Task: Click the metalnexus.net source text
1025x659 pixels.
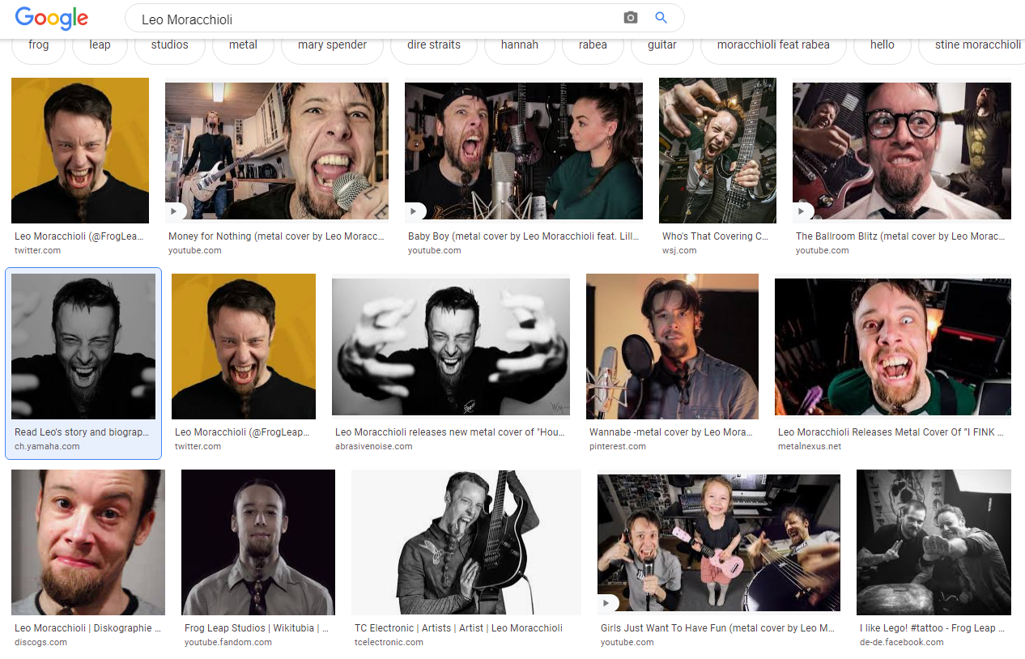Action: pyautogui.click(x=810, y=447)
